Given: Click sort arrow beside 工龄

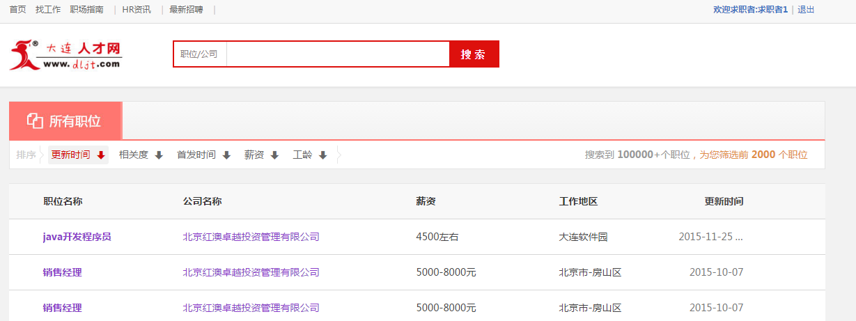Looking at the screenshot, I should point(322,155).
